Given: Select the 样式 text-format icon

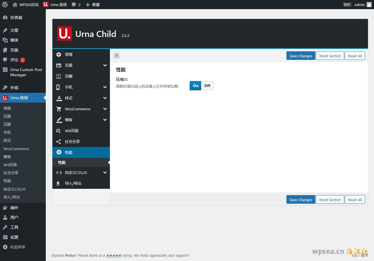Looking at the screenshot, I should click(x=59, y=98).
